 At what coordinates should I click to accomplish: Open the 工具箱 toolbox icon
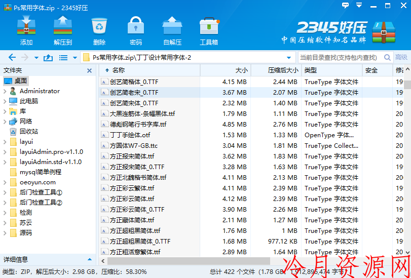(209, 26)
